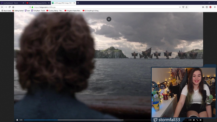Open the Firefox hamburger menu
This screenshot has width=217, height=122.
(215, 7)
